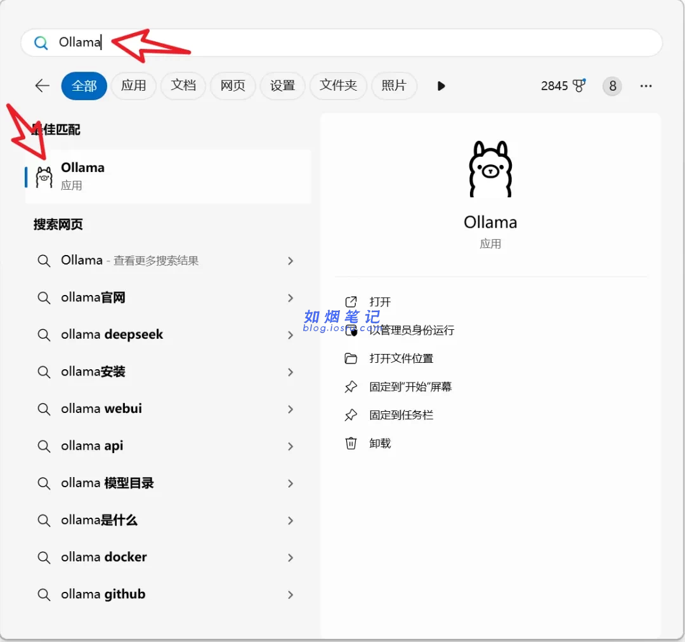Choose 打开文件位置 action
685x642 pixels.
401,359
